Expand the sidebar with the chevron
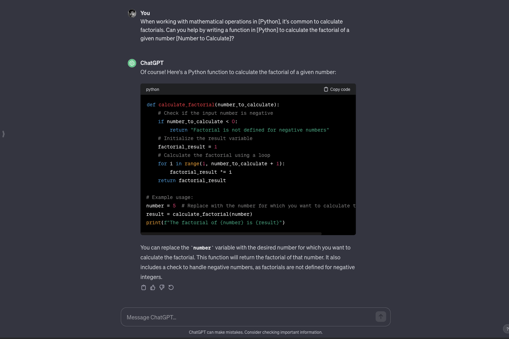The image size is (509, 339). [4, 134]
